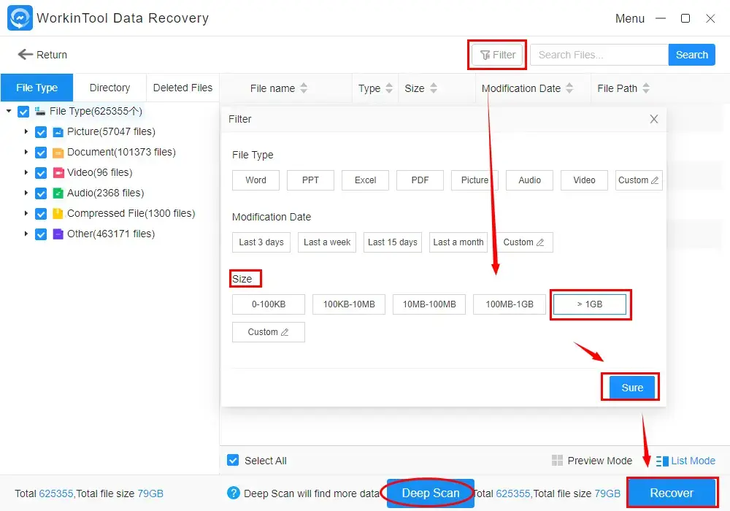The width and height of the screenshot is (730, 511).
Task: Click pencil icon on File Type Custom
Action: pos(655,180)
